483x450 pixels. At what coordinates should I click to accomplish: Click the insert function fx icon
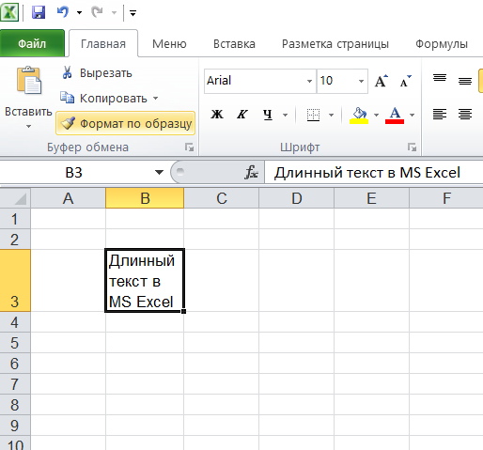(252, 172)
